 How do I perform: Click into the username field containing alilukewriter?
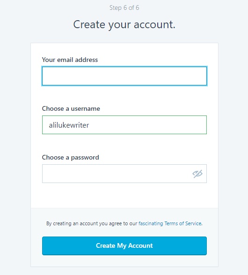(124, 125)
